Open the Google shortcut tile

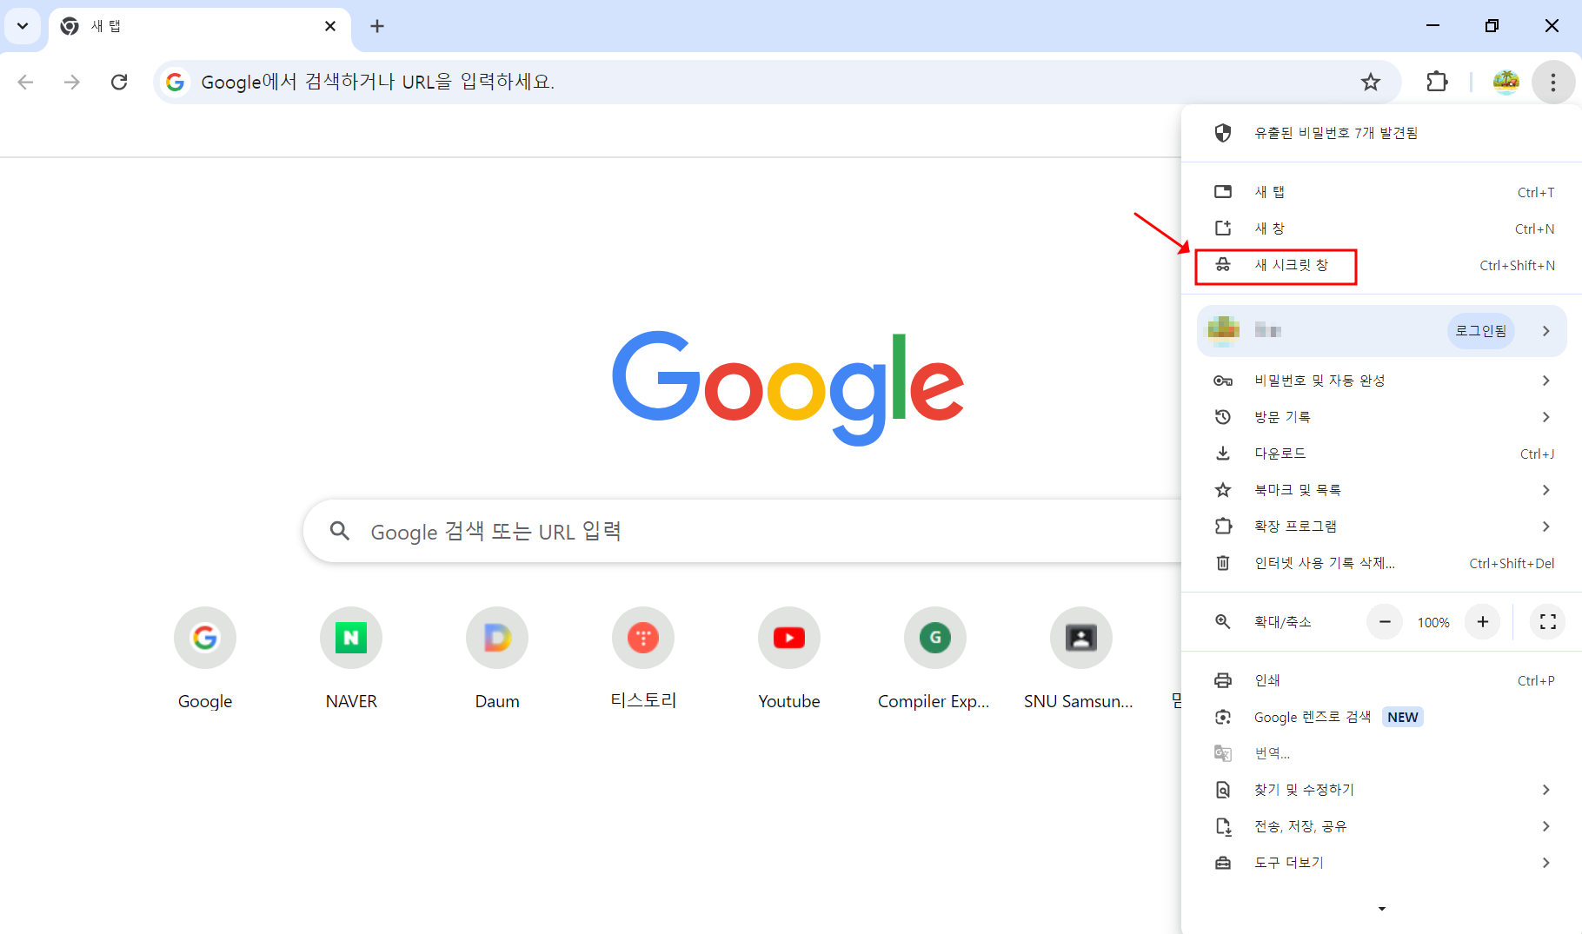click(x=205, y=659)
